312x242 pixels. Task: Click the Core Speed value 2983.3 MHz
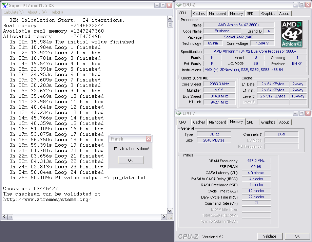[219, 84]
